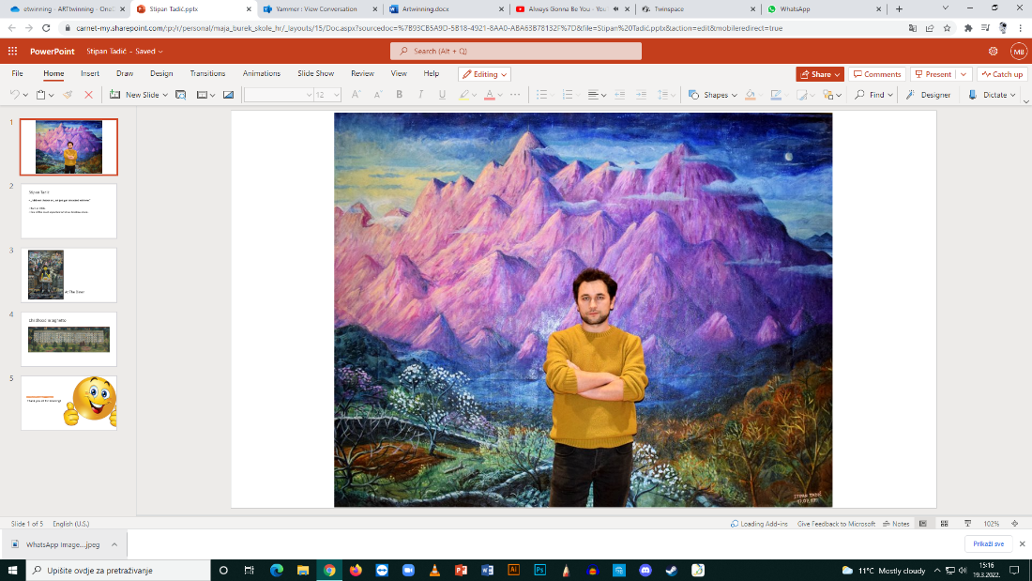Open the Comments pane

[876, 74]
